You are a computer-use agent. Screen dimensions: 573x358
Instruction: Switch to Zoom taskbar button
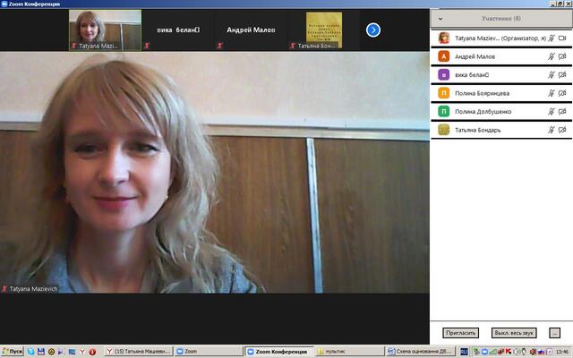(209, 352)
